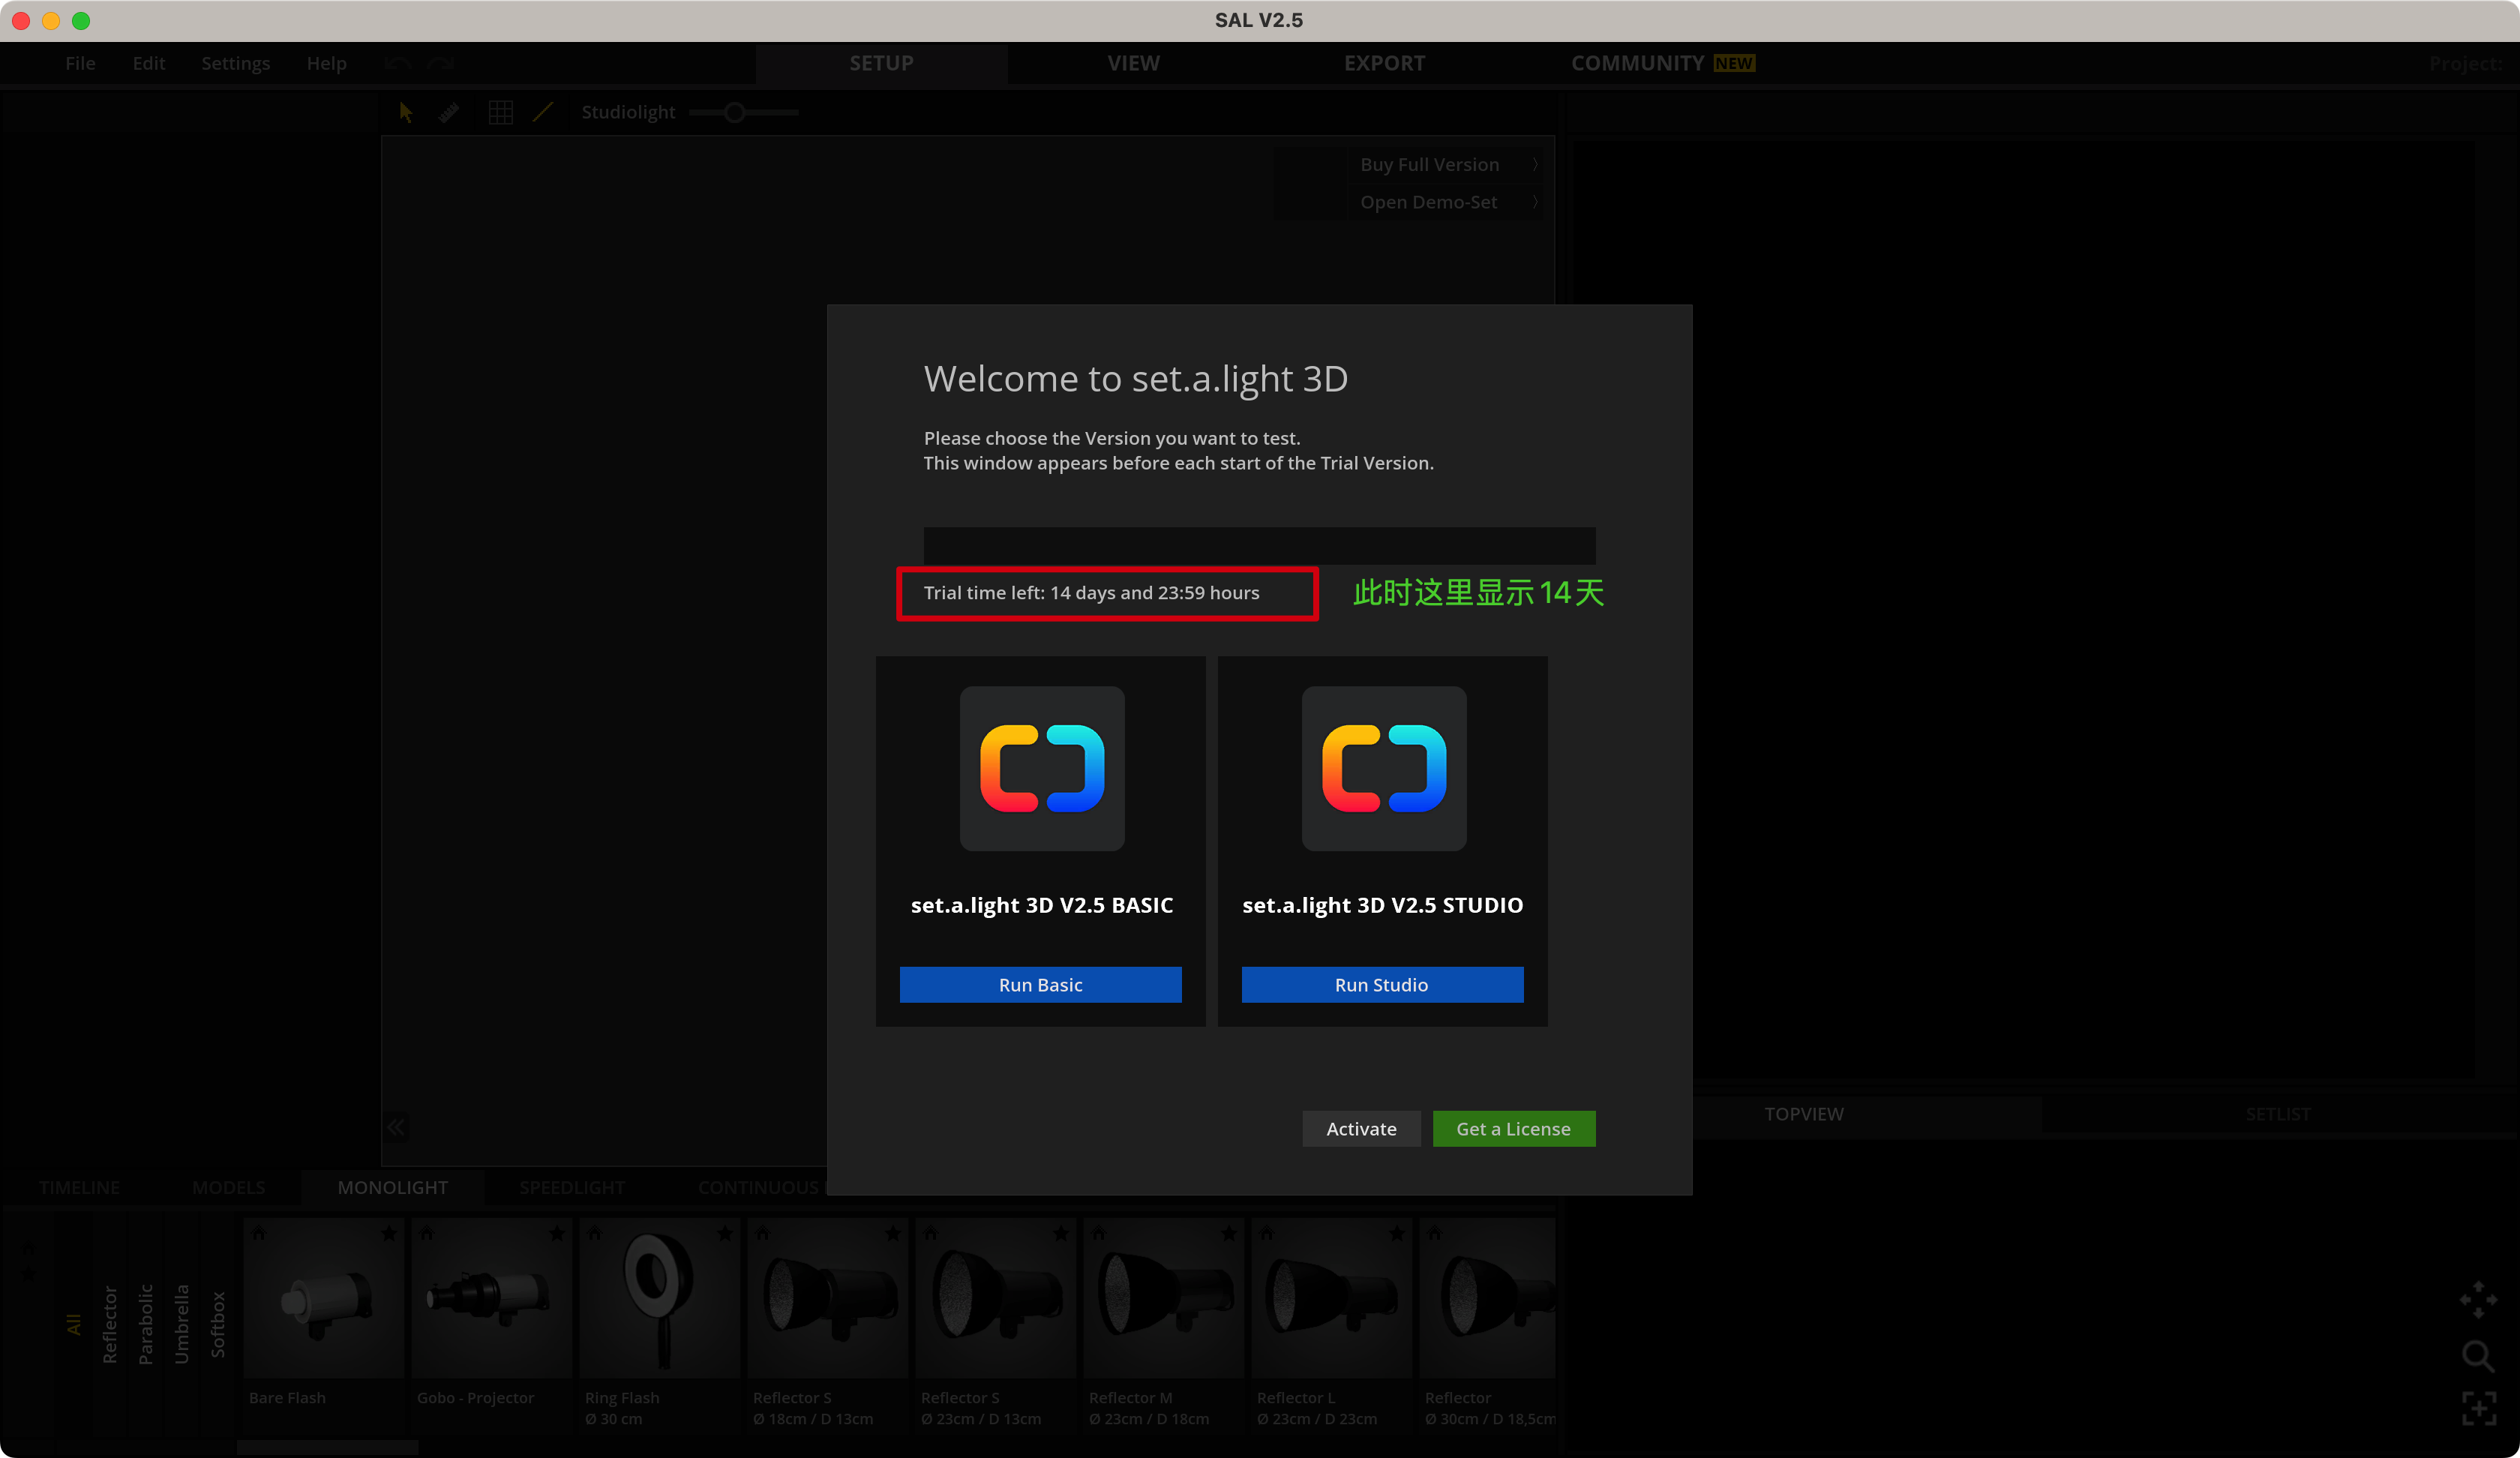Click the redo arrow icon
Viewport: 2520px width, 1458px height.
coord(441,64)
